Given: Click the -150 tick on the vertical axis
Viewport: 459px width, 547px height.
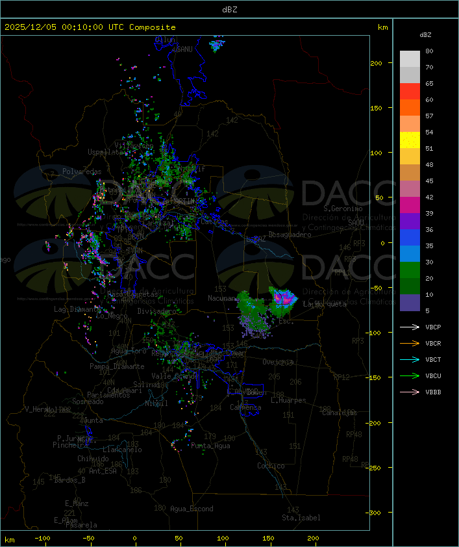Looking at the screenshot, I should tap(375, 378).
